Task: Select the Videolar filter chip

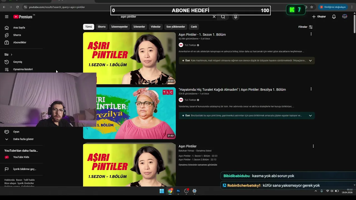Action: (156, 27)
